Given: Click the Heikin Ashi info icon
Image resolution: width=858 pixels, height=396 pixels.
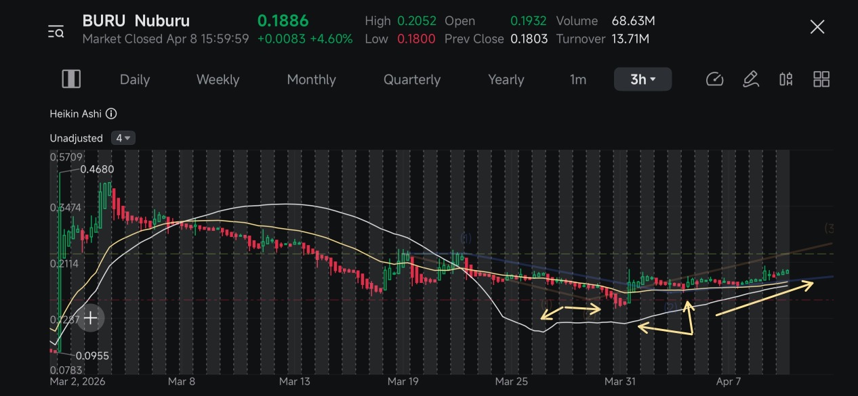Looking at the screenshot, I should pos(111,114).
